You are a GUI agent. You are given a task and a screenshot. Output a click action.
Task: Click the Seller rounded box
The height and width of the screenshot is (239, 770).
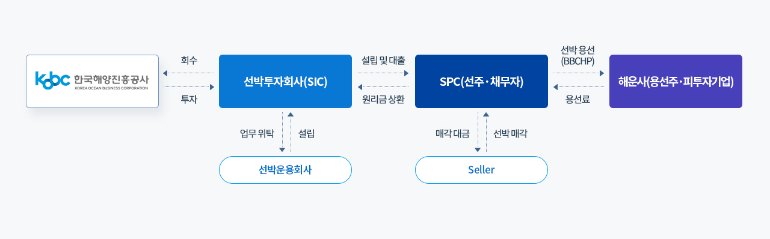[x=481, y=170]
